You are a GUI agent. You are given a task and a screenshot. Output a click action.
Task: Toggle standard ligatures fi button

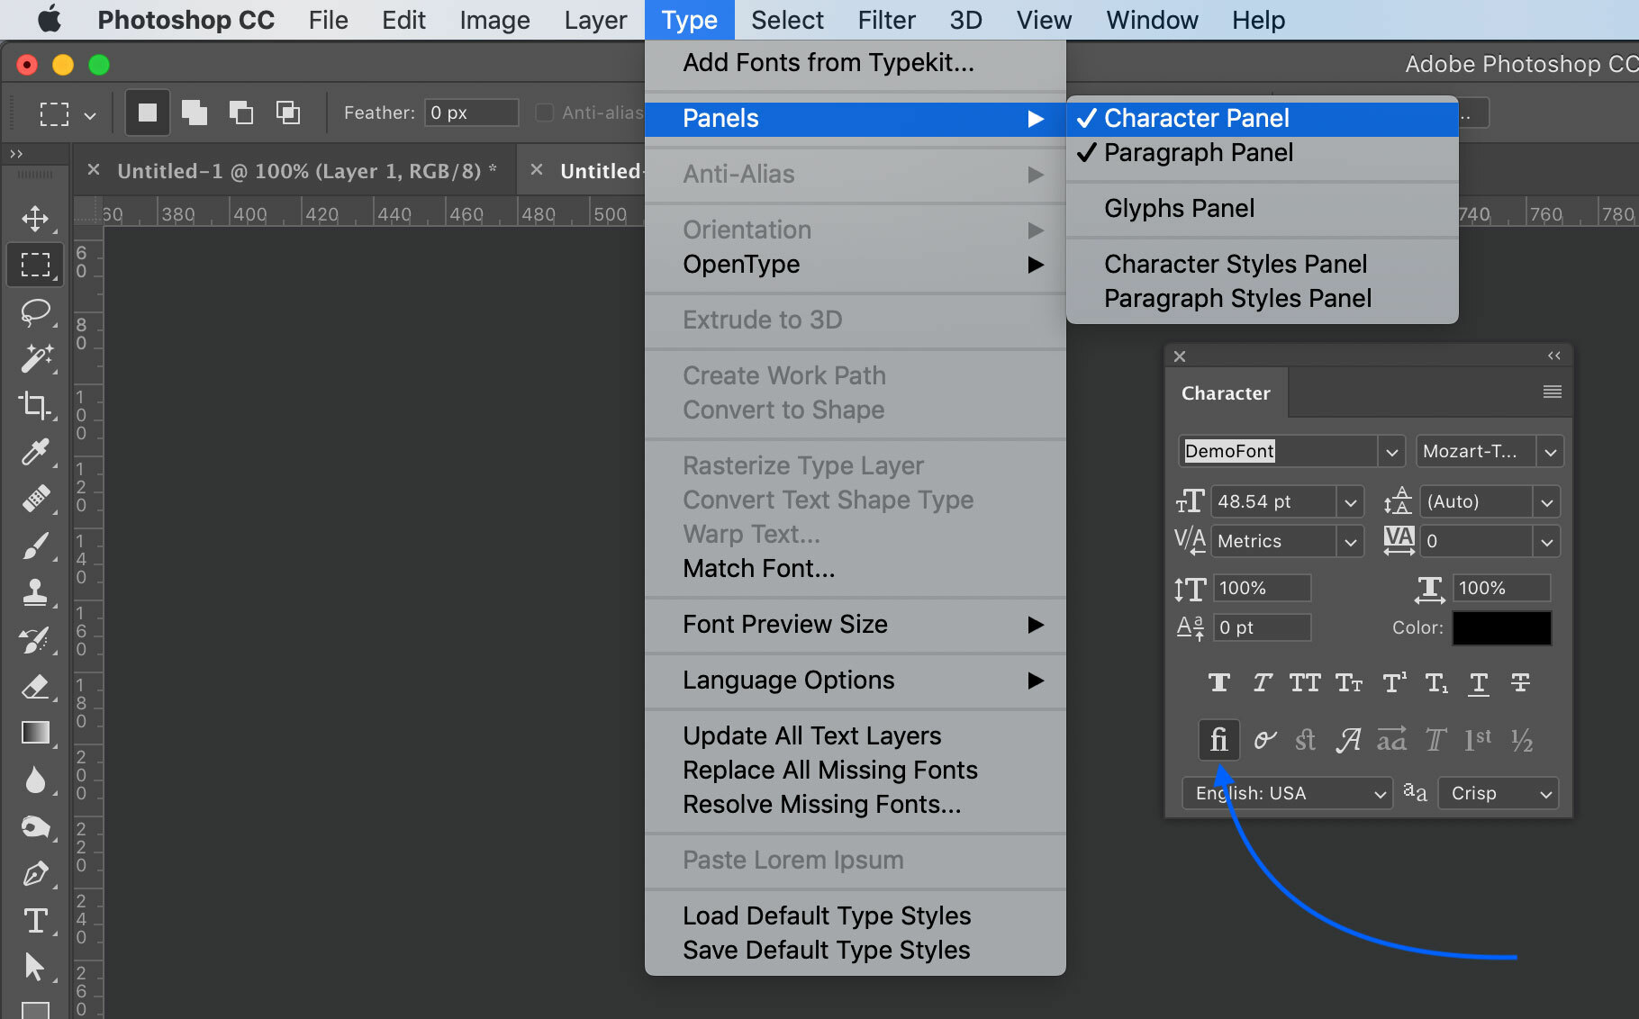(1218, 740)
